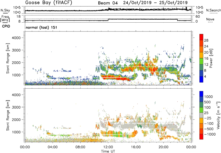Click the '-25' tick on Velocity scale
Viewport: 221px width, 153px height.
(x=208, y=118)
